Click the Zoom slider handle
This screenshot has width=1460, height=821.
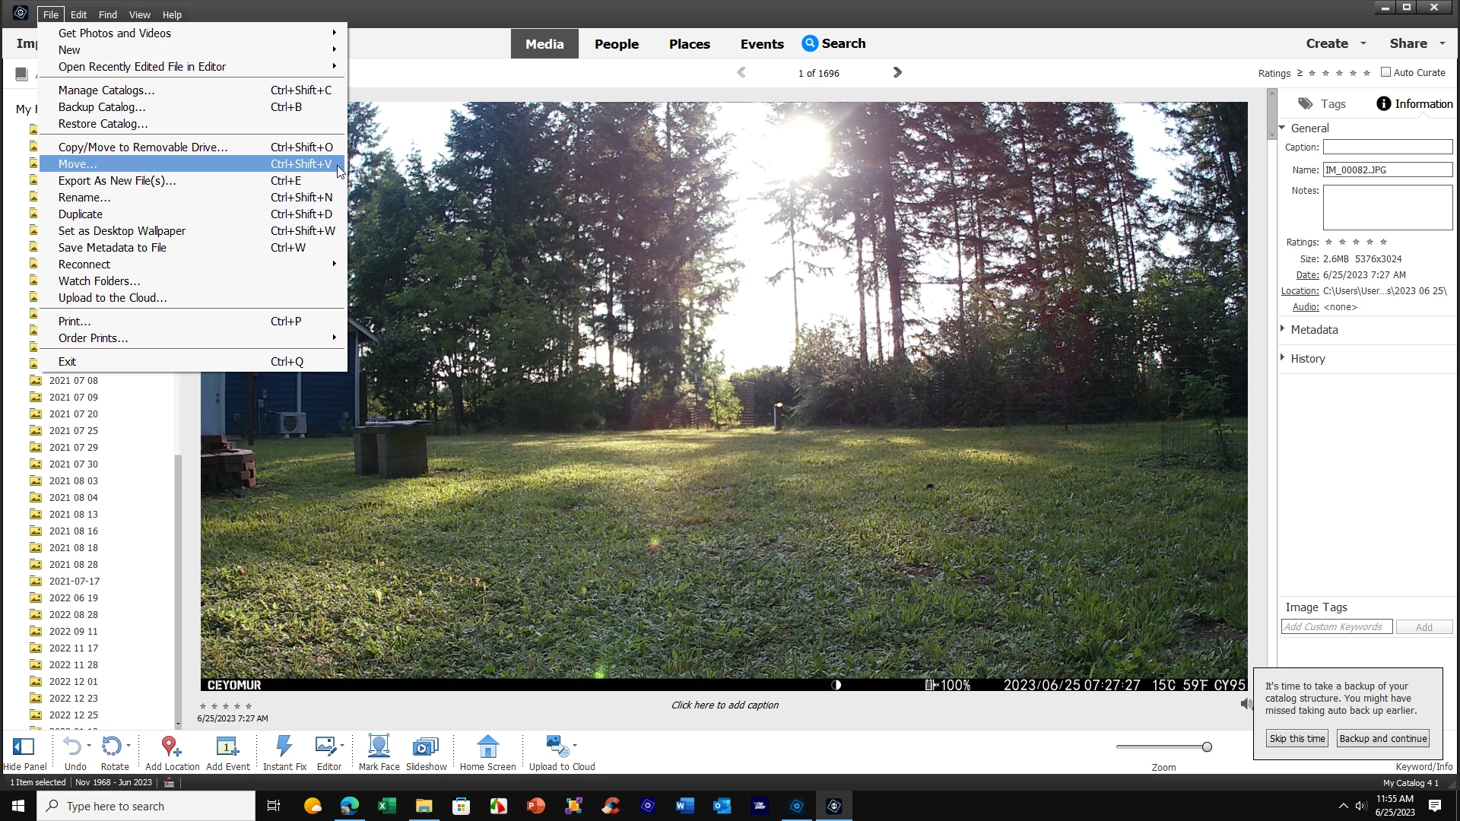1207,747
